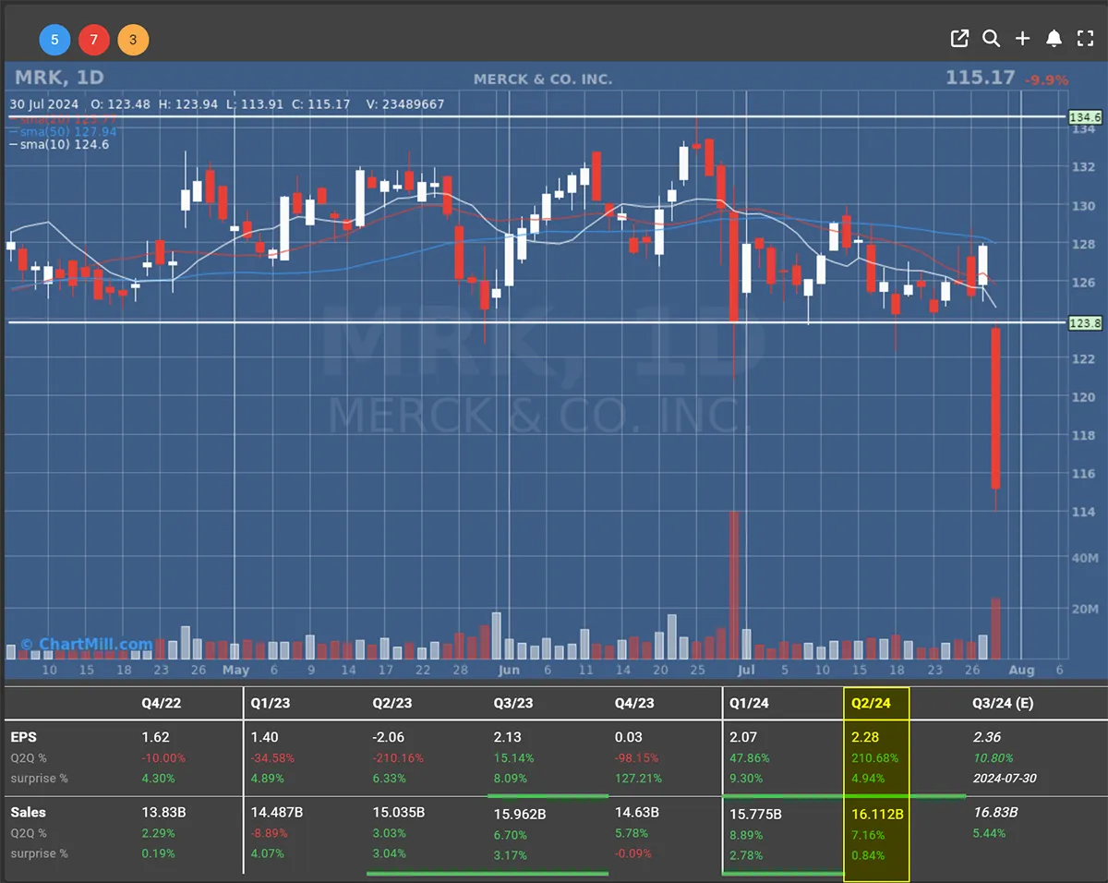Click the Aug date axis label
Screen dimensions: 1108x883
[x=1020, y=670]
